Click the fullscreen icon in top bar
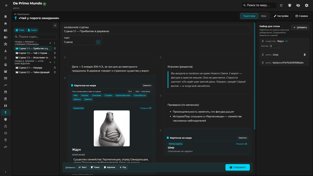Screen dimensions: 313x176 click(281, 5)
